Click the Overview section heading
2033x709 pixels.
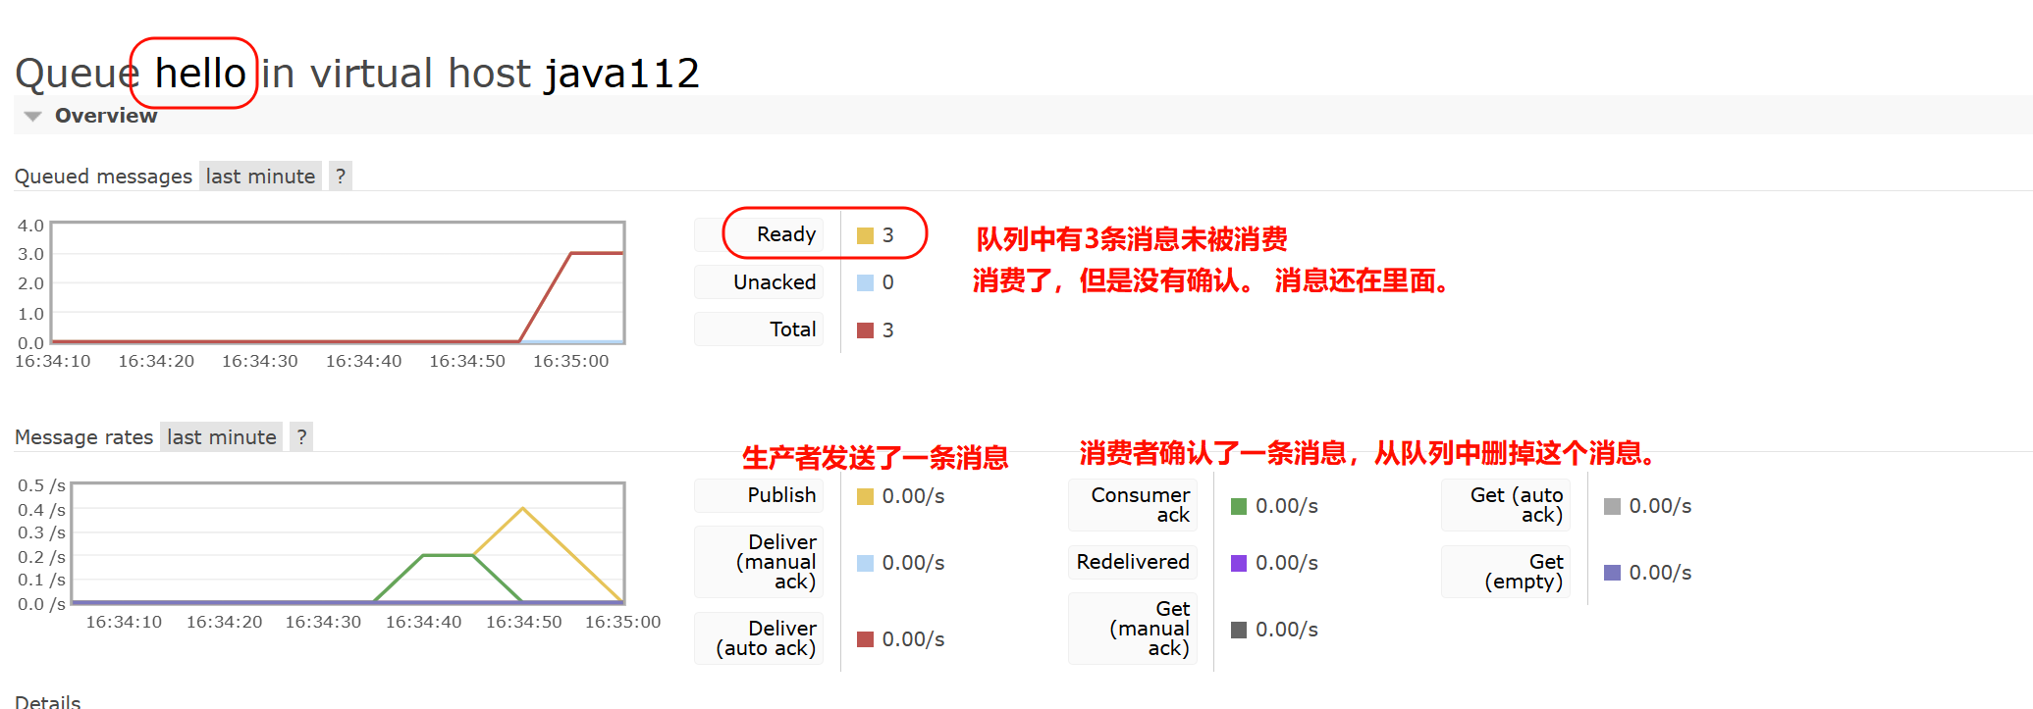coord(105,116)
